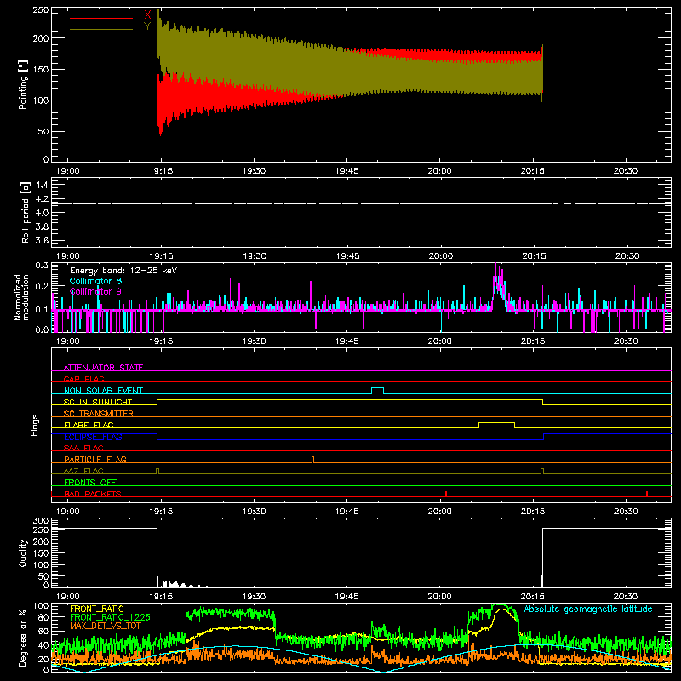Select the magenta 'Collimator 9' legend entry
Viewport: 681px width, 681px height.
tap(95, 291)
